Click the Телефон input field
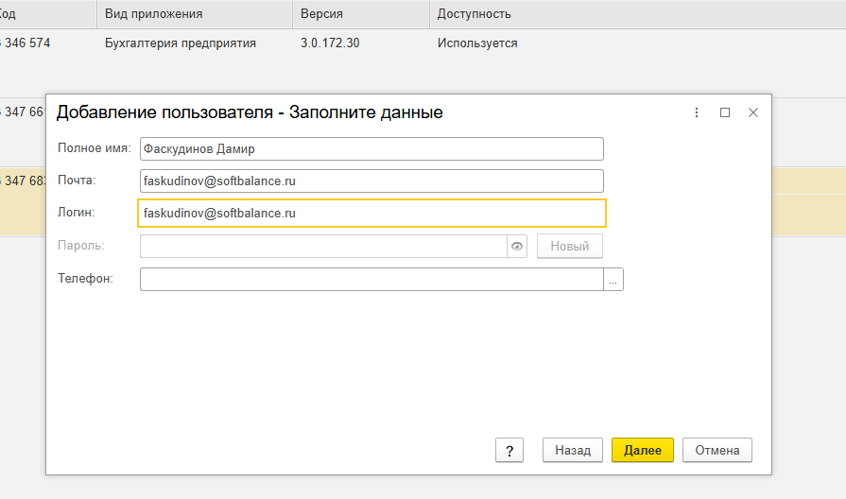Screen dimensions: 846x499 (371, 280)
